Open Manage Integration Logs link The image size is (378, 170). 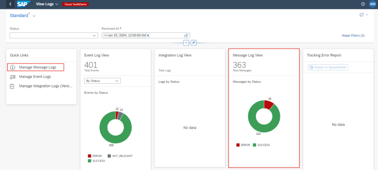tap(46, 86)
